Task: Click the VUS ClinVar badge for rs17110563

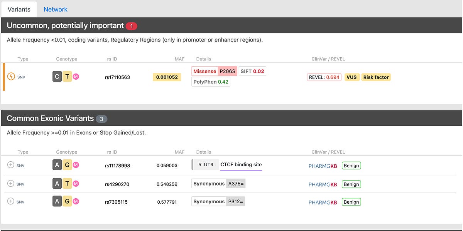Action: pos(352,77)
